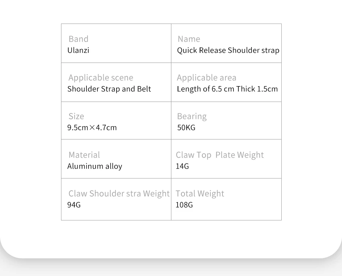Click the Size label
342x276 pixels.
(76, 116)
